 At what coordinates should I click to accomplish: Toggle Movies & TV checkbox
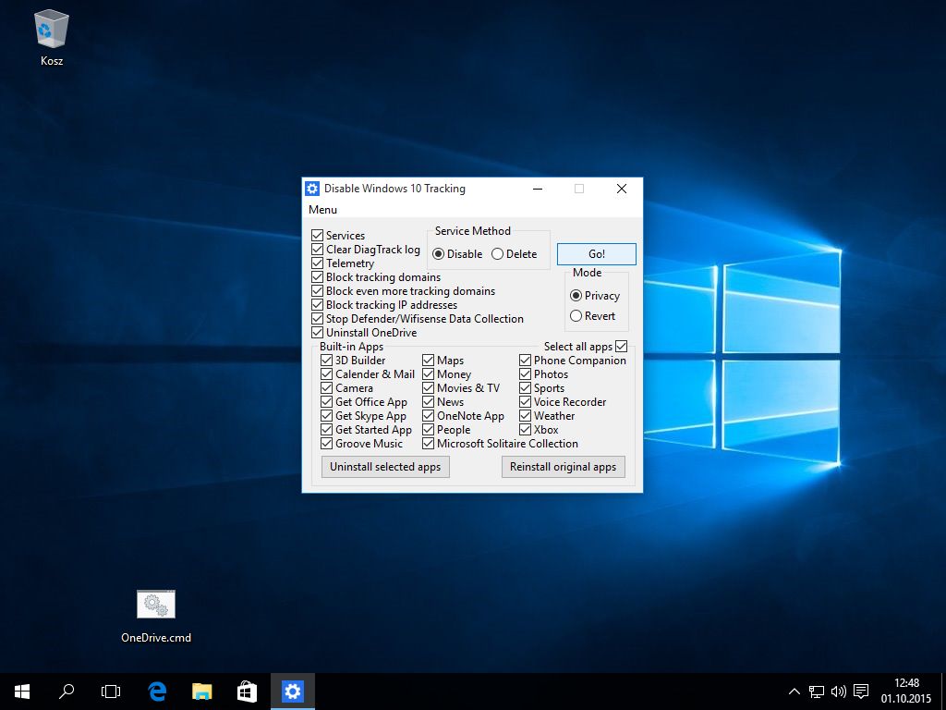(x=428, y=387)
